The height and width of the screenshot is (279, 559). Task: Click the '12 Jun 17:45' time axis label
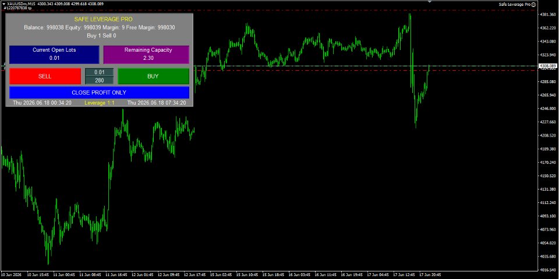(195, 275)
